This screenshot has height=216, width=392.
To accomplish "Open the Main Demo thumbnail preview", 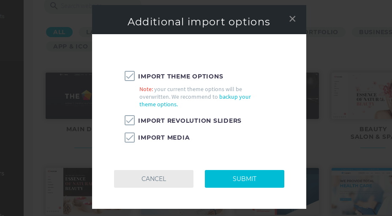I will pyautogui.click(x=68, y=96).
